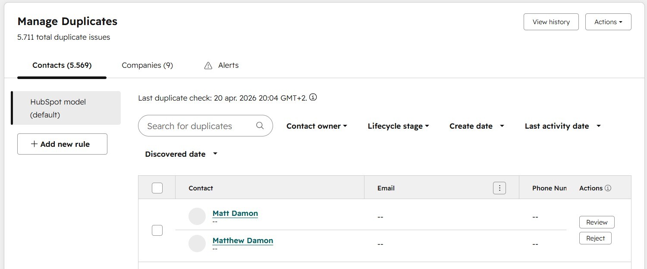Click the search magnifier icon

pyautogui.click(x=260, y=126)
